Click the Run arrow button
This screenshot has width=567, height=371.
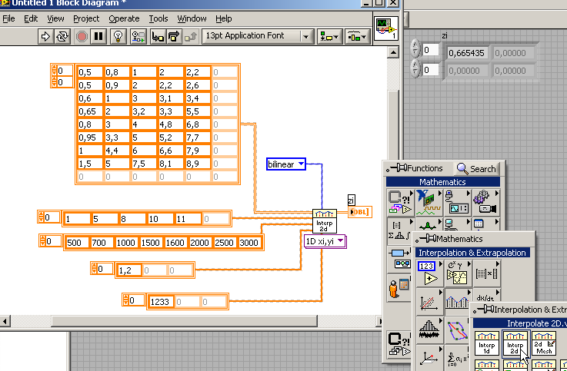(x=45, y=36)
